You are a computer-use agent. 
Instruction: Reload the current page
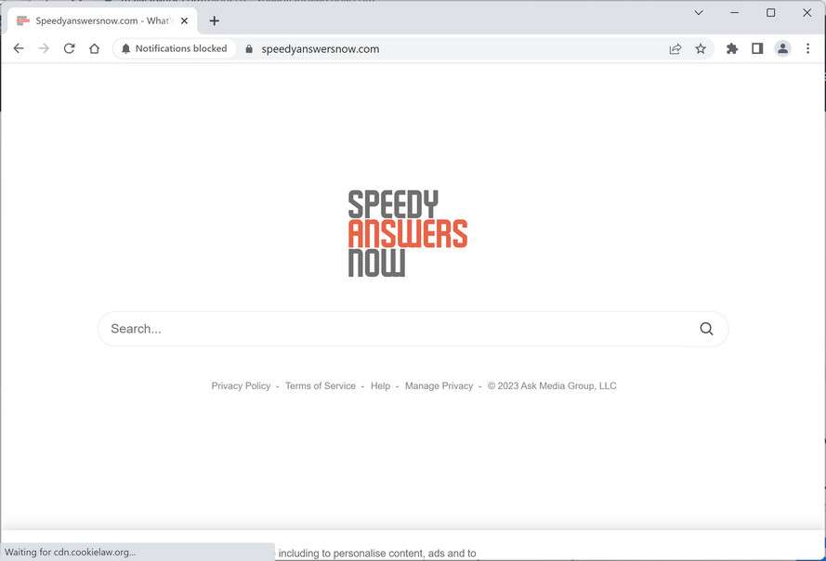click(69, 47)
